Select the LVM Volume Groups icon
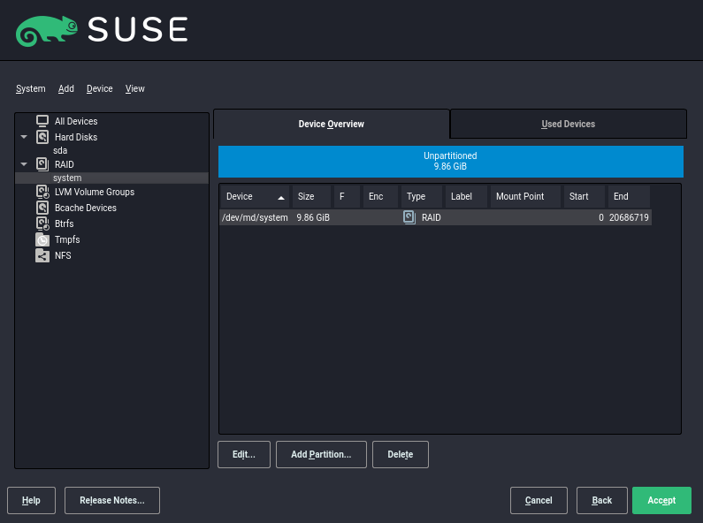703x523 pixels. [x=42, y=192]
